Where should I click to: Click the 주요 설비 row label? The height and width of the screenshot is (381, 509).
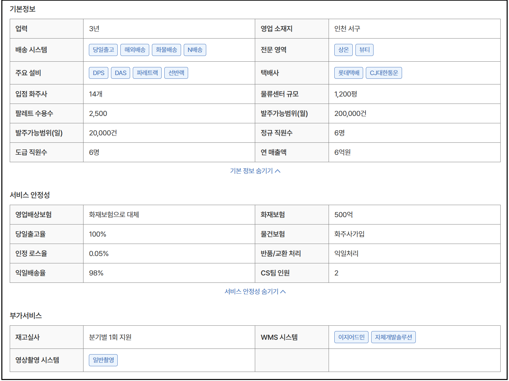(x=28, y=73)
